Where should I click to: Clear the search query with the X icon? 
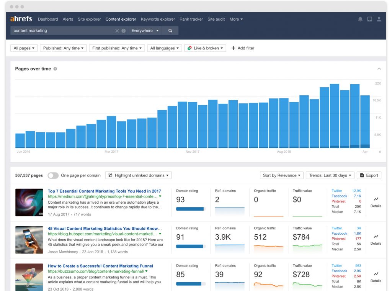(x=118, y=30)
